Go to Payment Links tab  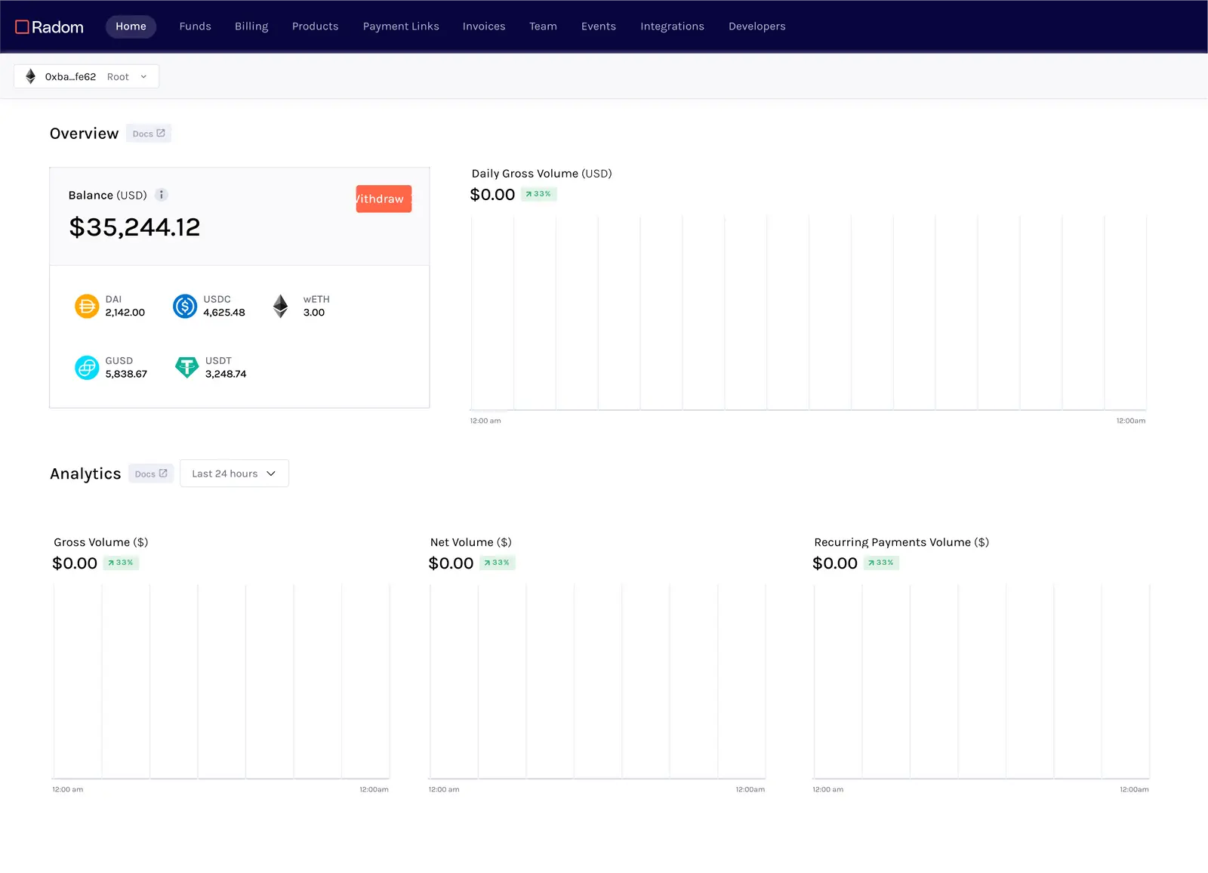(401, 26)
